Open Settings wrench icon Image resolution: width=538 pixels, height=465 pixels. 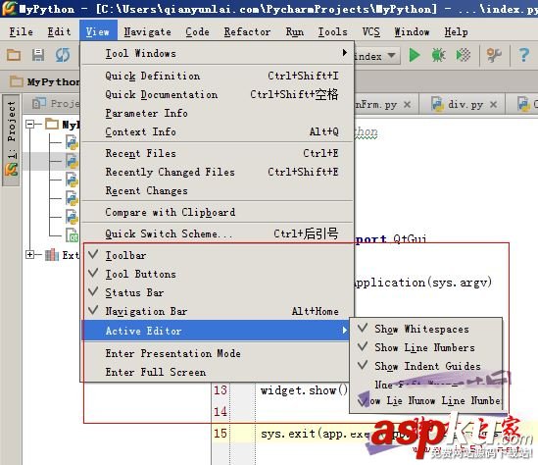tap(494, 55)
